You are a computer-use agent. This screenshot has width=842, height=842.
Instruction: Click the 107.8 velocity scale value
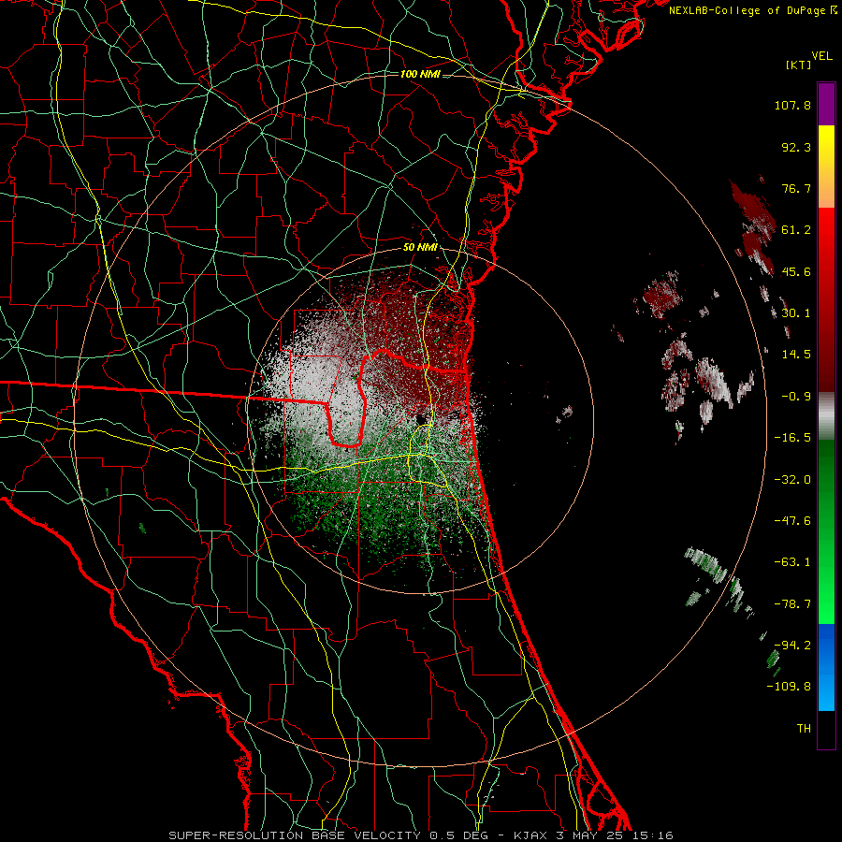792,105
